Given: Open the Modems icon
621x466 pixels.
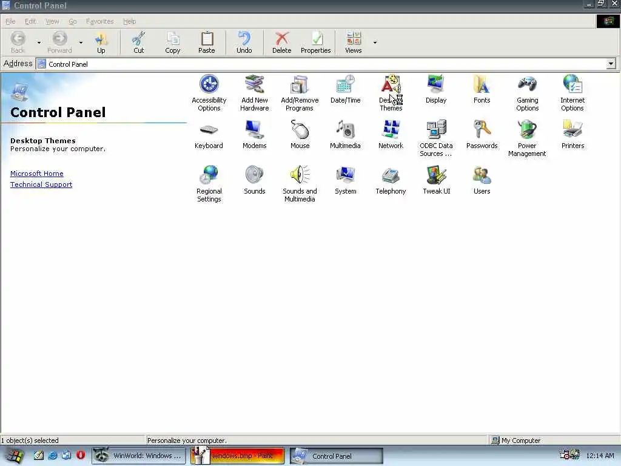Looking at the screenshot, I should pos(254,135).
